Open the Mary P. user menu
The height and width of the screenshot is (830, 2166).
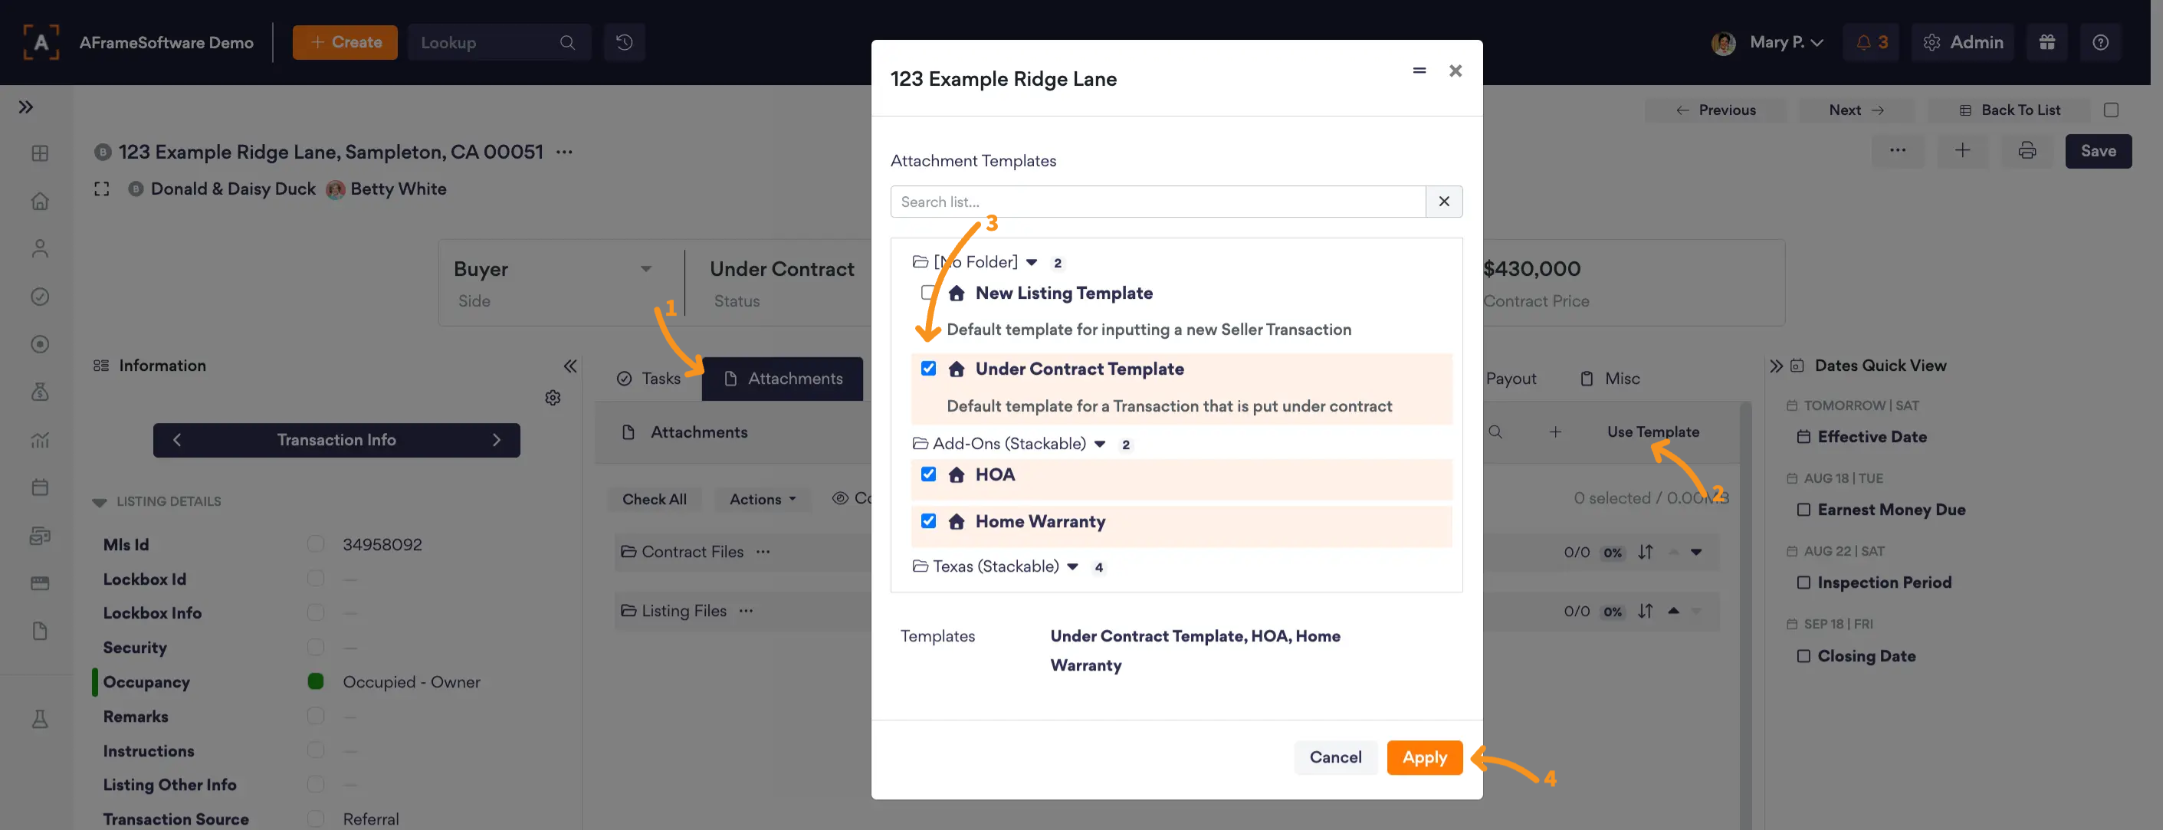pyautogui.click(x=1768, y=42)
